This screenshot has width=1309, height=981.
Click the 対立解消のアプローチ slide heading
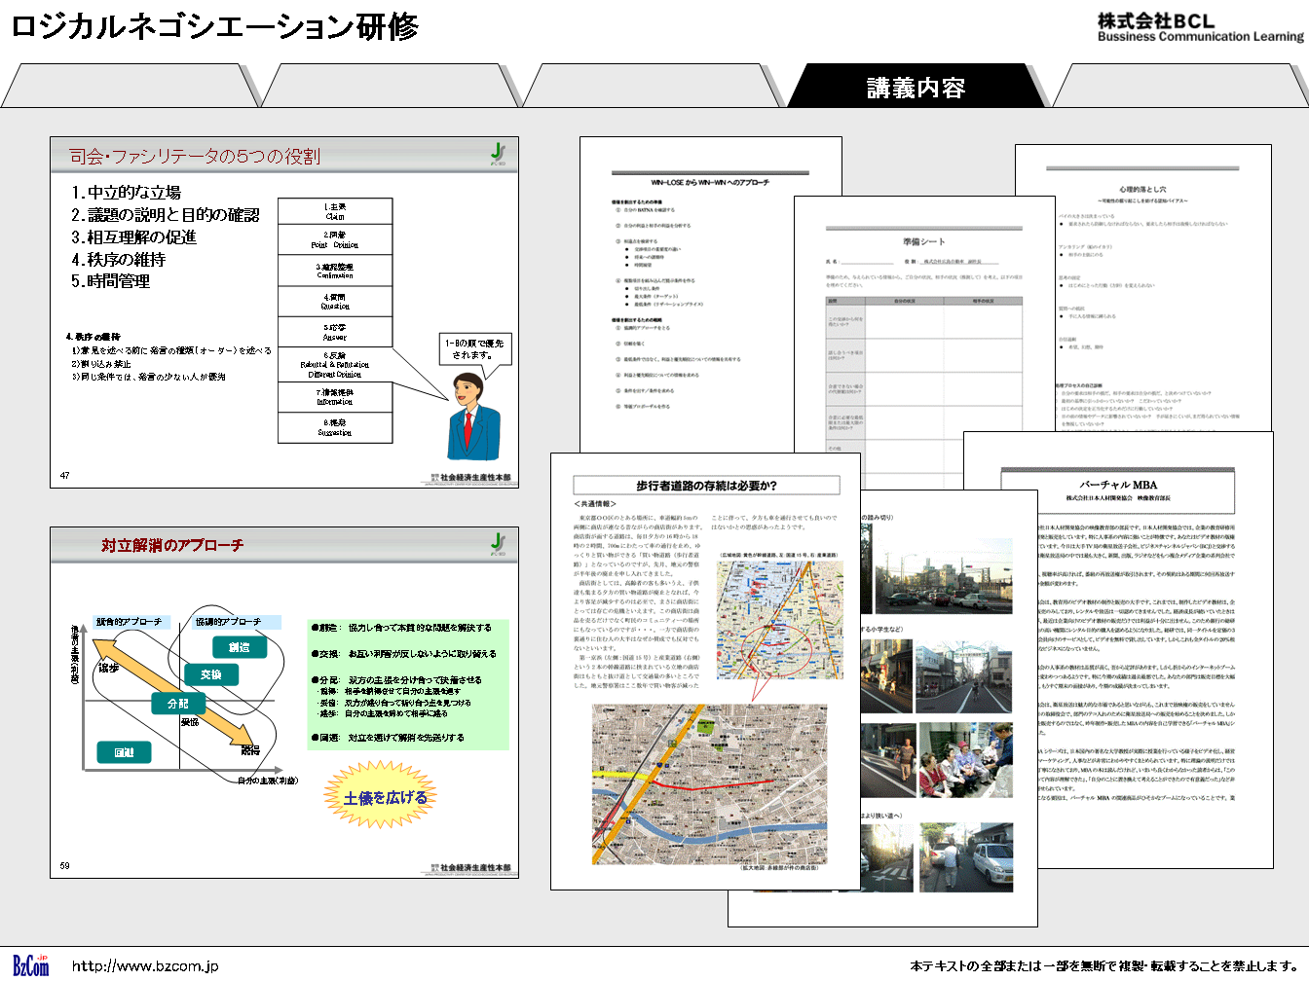pos(172,546)
